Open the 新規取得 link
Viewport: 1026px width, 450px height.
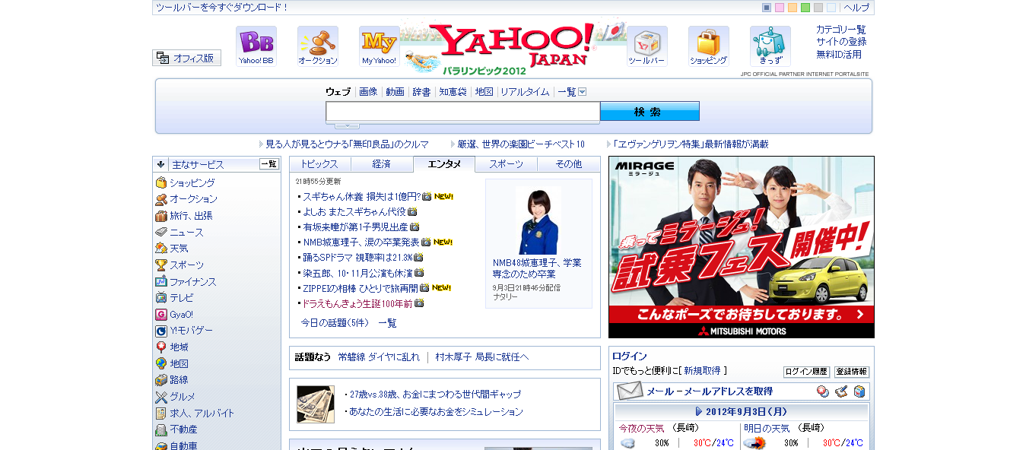click(702, 371)
